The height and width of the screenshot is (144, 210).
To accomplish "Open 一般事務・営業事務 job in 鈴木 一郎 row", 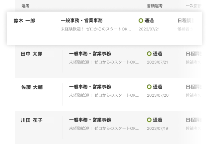I will click(82, 21).
